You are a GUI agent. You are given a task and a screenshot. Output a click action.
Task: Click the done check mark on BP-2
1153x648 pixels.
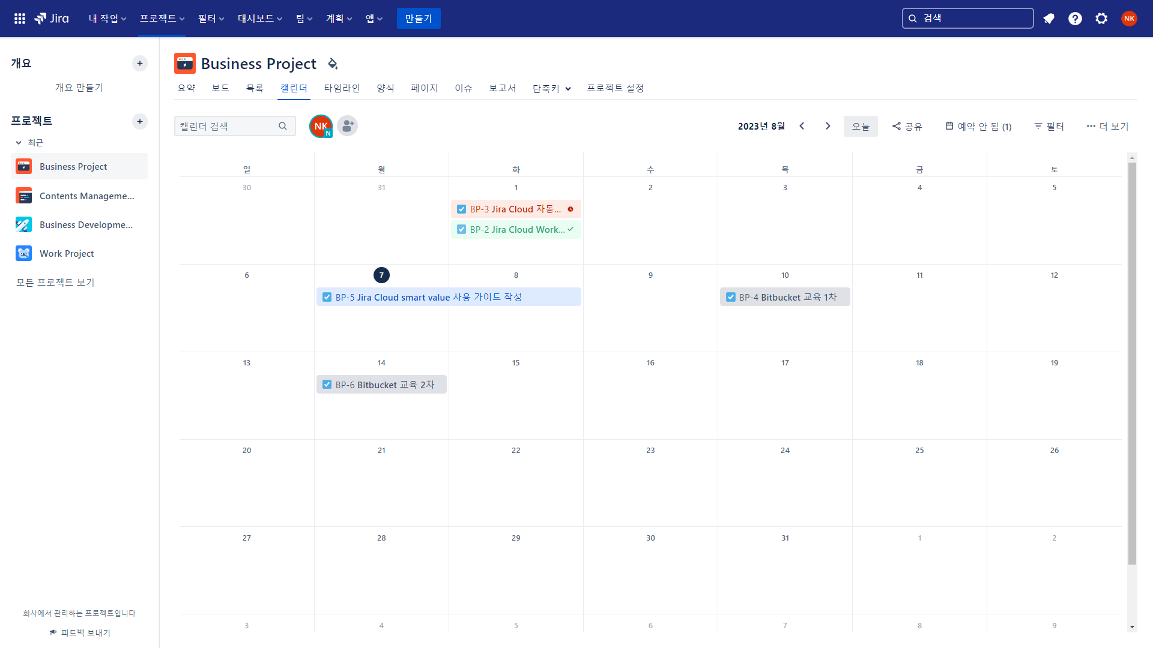570,229
